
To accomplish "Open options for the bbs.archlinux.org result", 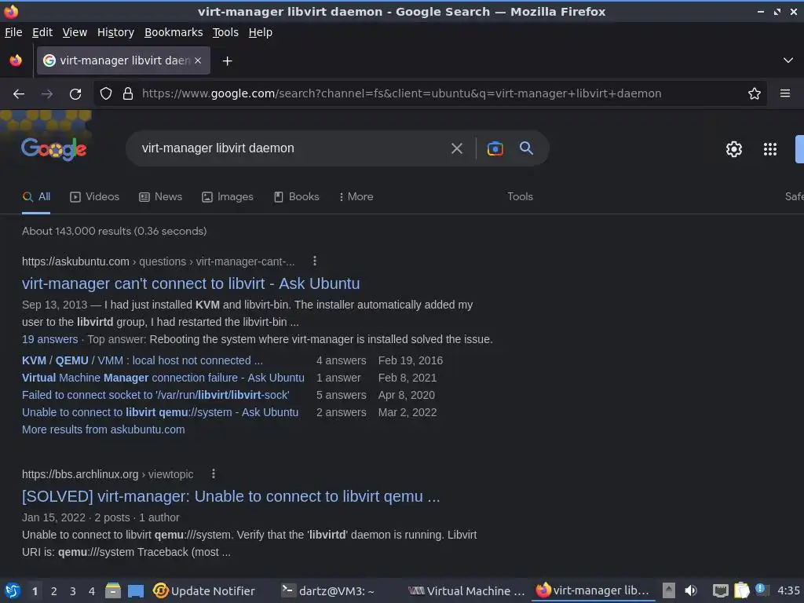I will coord(214,473).
